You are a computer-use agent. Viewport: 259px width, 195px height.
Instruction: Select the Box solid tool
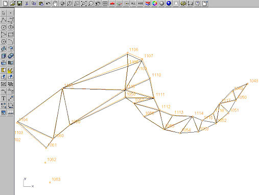point(4,56)
